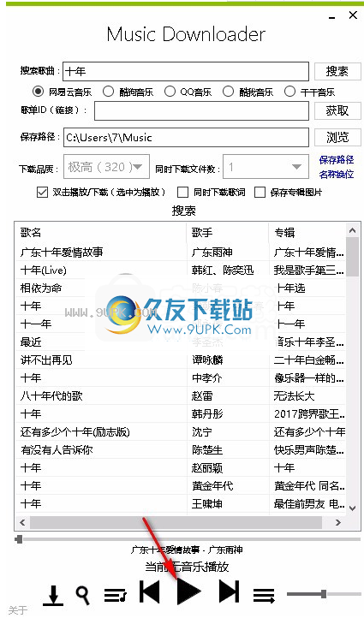Click artist 黄金年代 in the list
Image resolution: width=364 pixels, height=630 pixels.
tap(212, 485)
